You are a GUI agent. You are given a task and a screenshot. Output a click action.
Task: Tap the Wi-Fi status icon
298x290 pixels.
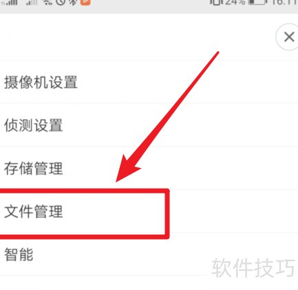(x=47, y=3)
